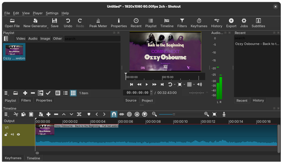Hide the V1 track with eye icon
The width and height of the screenshot is (283, 164).
point(18,135)
